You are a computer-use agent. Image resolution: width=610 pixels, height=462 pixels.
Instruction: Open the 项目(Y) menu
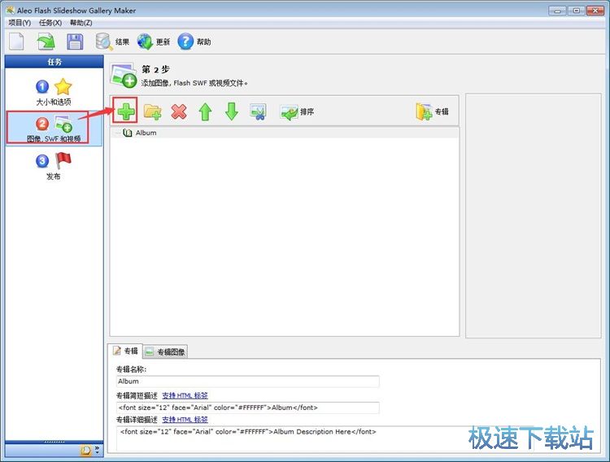click(20, 23)
